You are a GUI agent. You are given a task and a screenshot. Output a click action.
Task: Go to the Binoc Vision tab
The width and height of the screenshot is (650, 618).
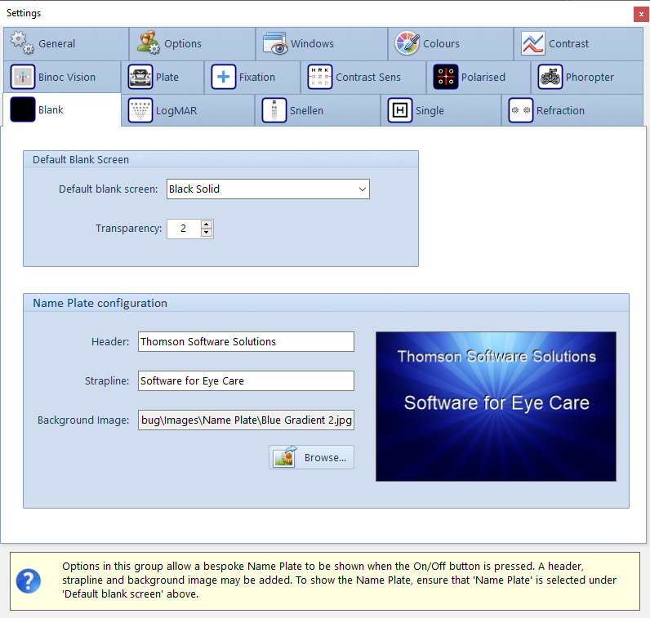61,77
